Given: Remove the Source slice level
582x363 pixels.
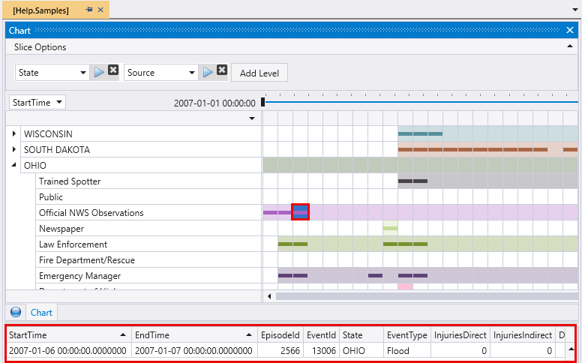Looking at the screenshot, I should [x=222, y=70].
